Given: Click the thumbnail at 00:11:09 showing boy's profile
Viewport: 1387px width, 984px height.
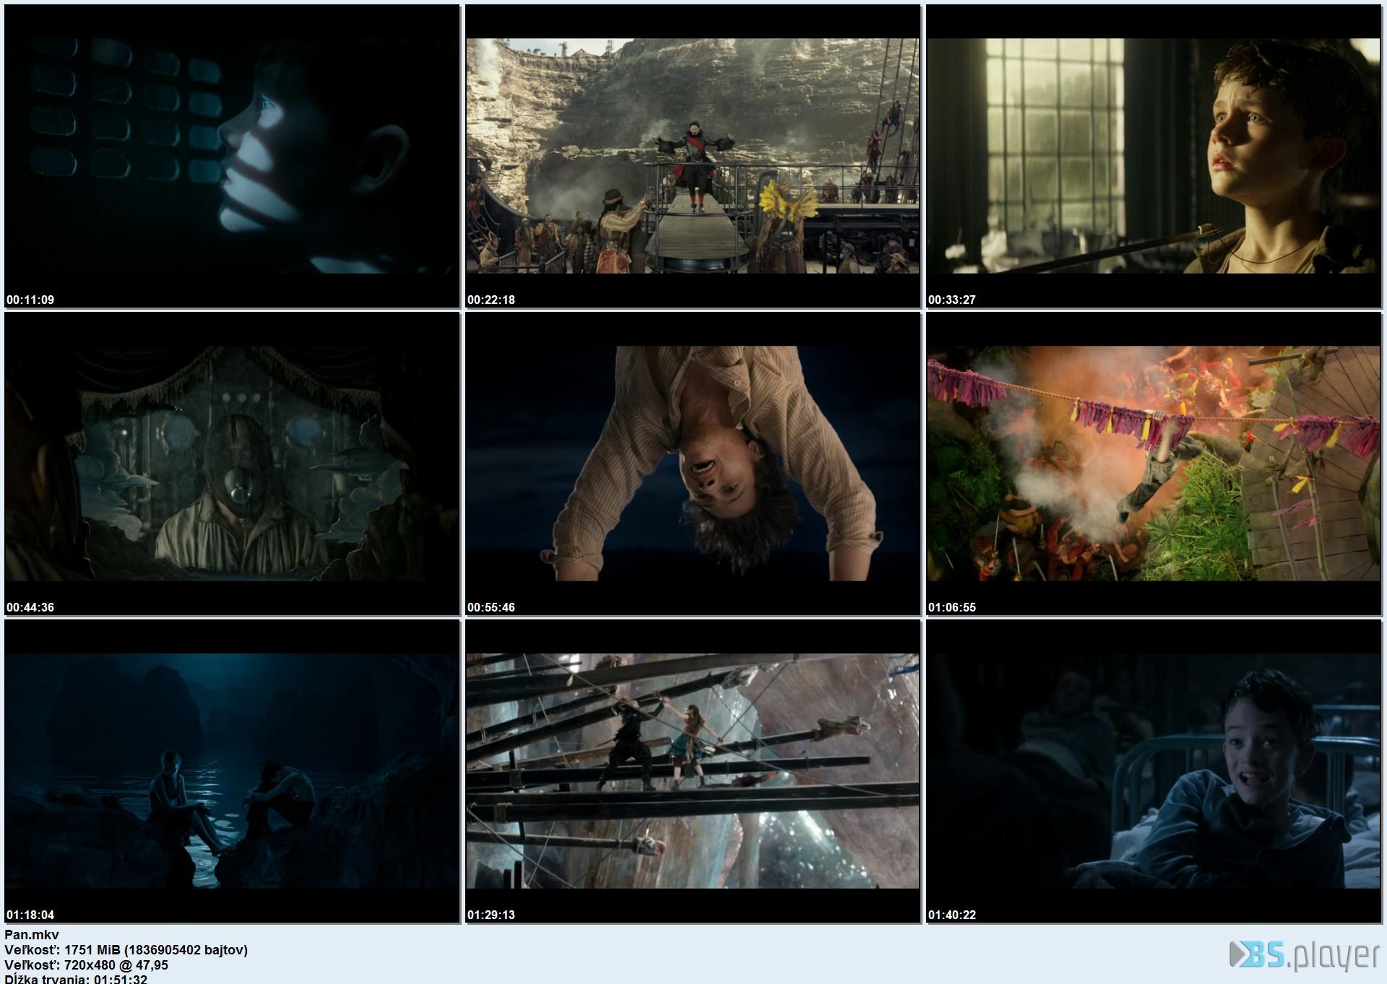Looking at the screenshot, I should pyautogui.click(x=232, y=155).
